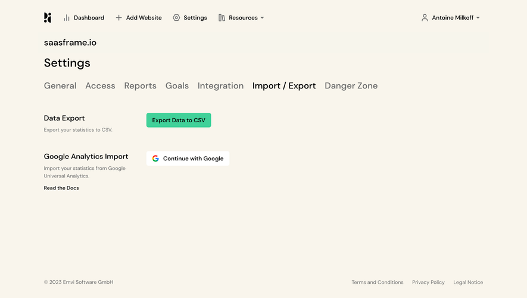Click the © 2023 Emvi Software GmbH text

pos(79,282)
